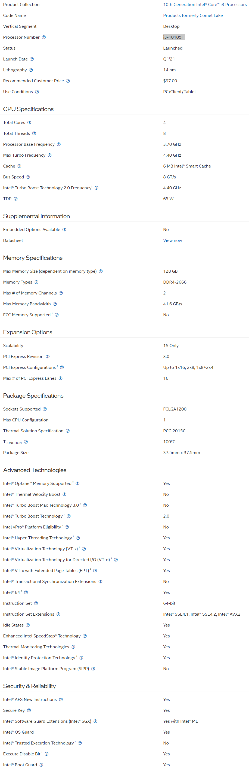Image resolution: width=249 pixels, height=775 pixels.
Task: Show the PCI Express Revision help tooltip
Action: (x=48, y=357)
